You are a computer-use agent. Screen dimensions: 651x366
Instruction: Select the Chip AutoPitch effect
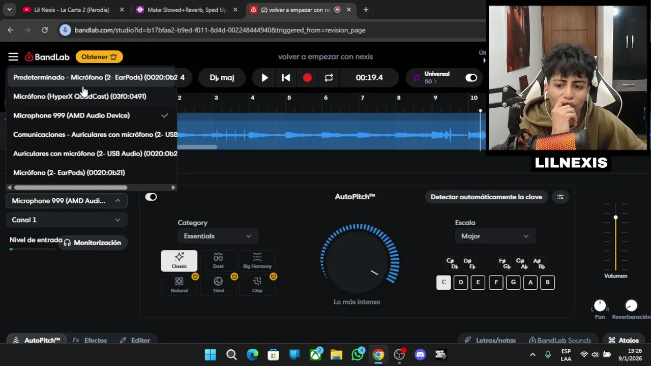point(257,285)
